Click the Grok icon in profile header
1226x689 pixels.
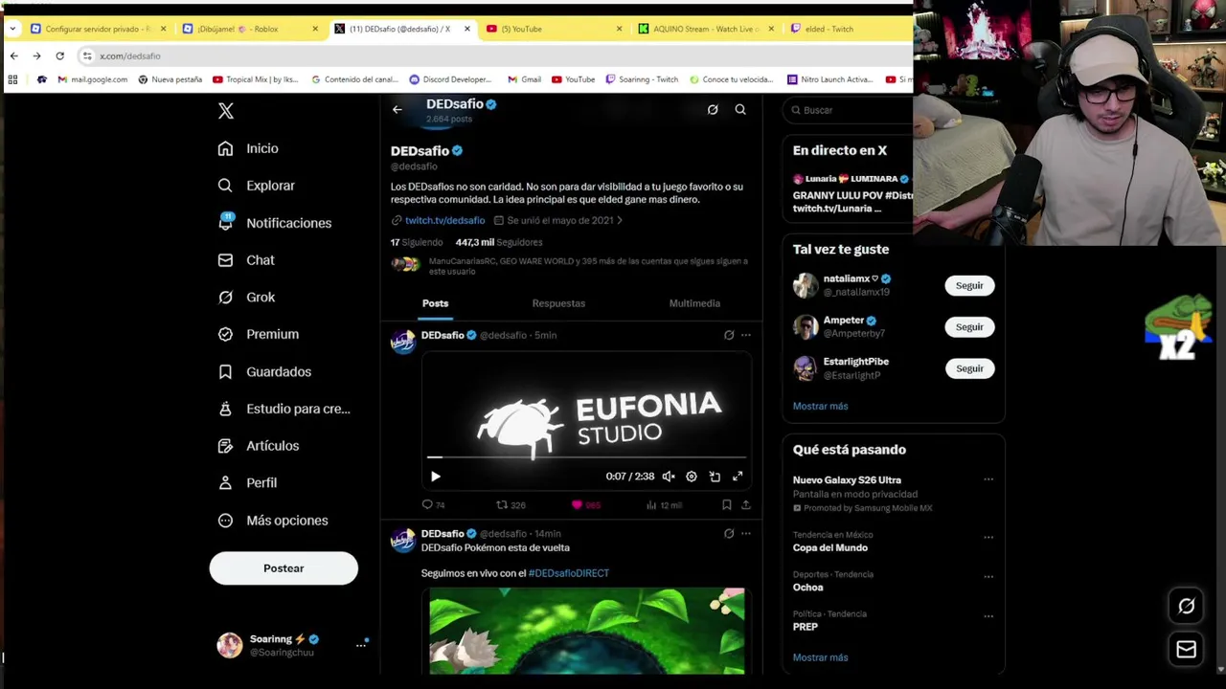713,110
